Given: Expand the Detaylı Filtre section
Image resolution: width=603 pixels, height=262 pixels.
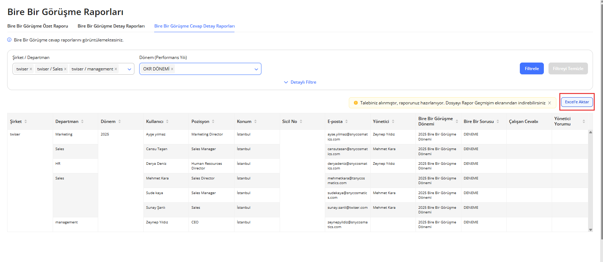Looking at the screenshot, I should pyautogui.click(x=300, y=82).
